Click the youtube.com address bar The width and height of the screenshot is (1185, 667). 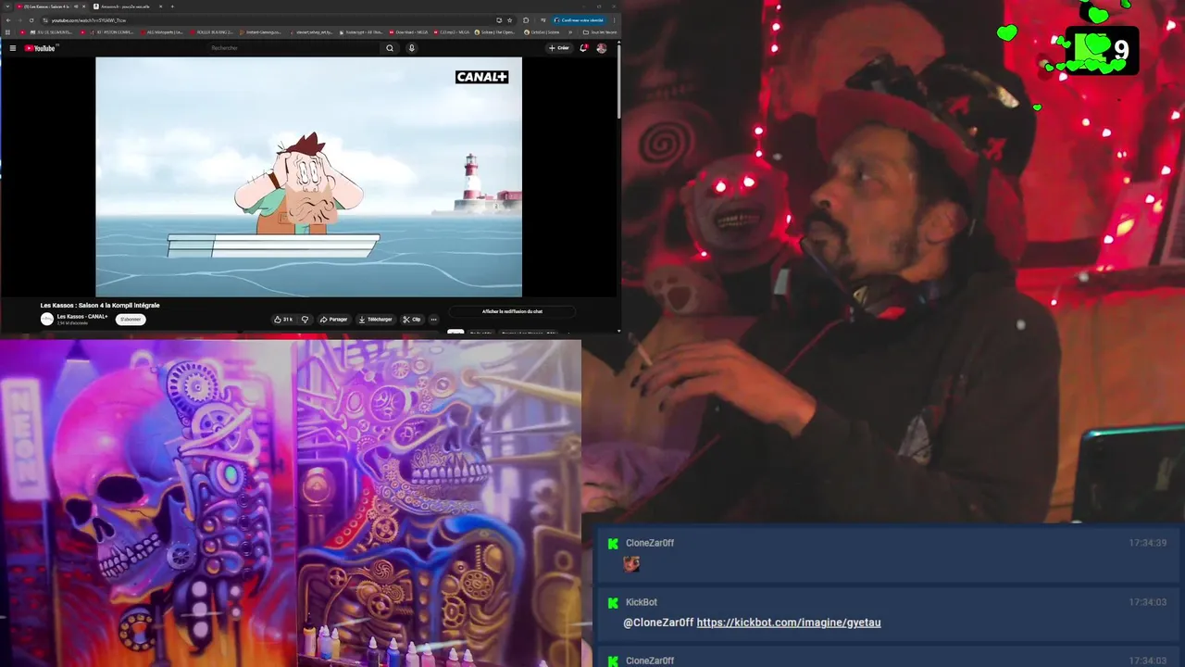click(x=268, y=20)
